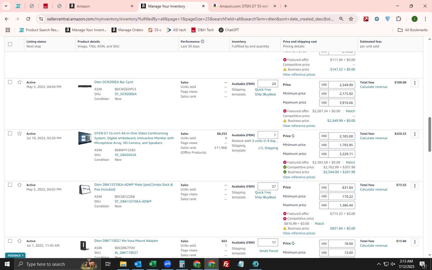Open the Dten DCR200EA Bar Cpnt link
Screen dimensions: 432x270
point(114,82)
